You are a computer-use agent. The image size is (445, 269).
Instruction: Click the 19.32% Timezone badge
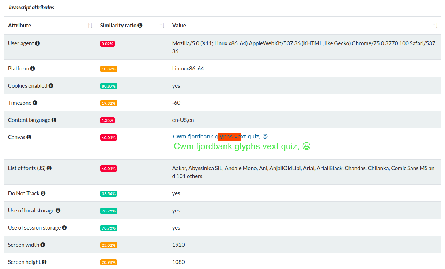click(x=109, y=103)
